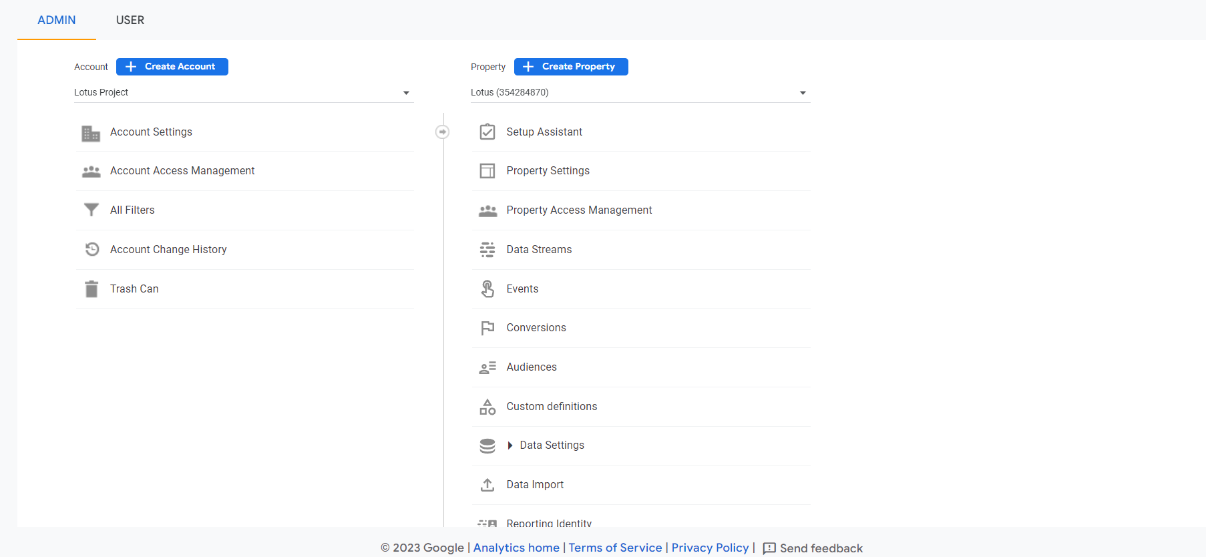
Task: Open the Analytics home link
Action: (x=516, y=548)
